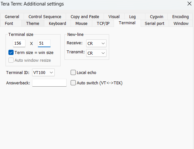
Task: Select the Copy and Paste tab
Action: click(x=85, y=17)
